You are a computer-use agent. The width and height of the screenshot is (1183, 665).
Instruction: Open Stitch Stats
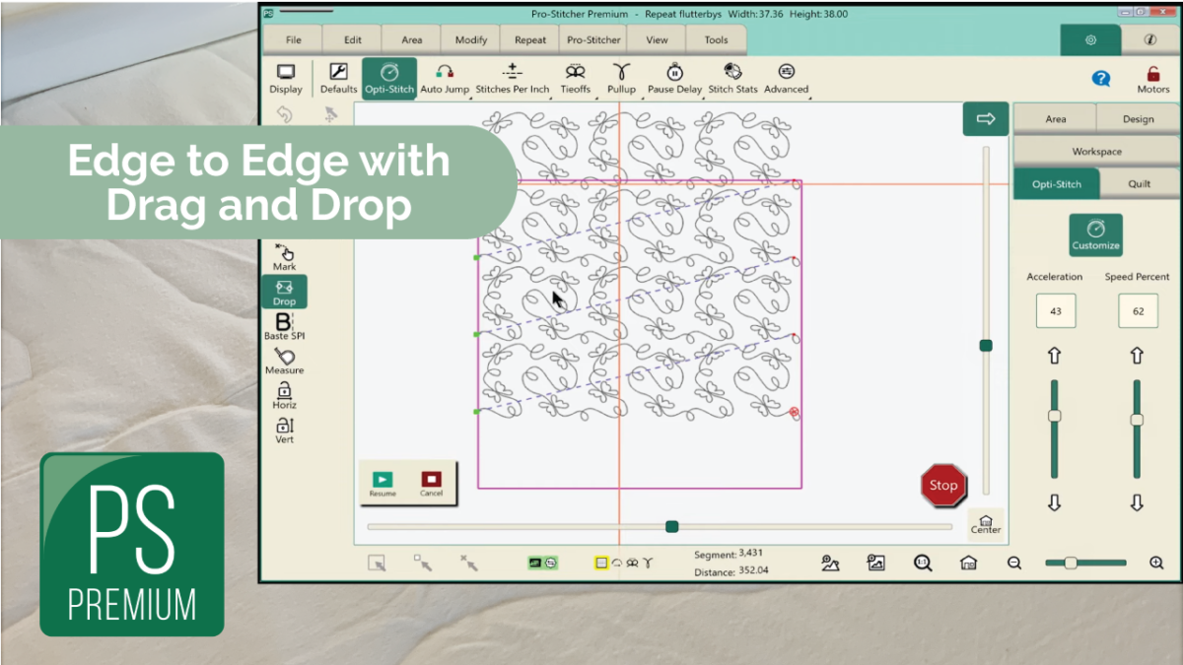(732, 78)
